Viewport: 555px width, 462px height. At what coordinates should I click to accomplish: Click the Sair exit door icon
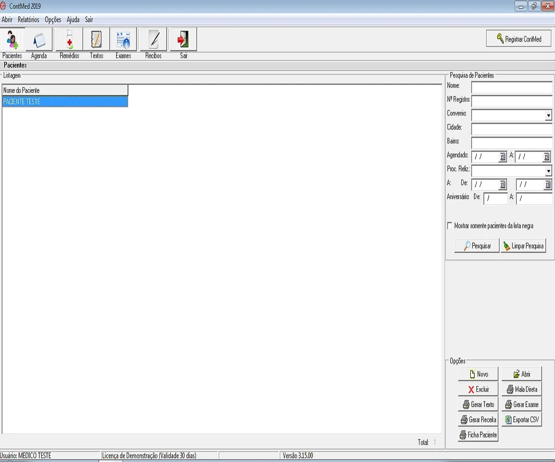coord(183,39)
